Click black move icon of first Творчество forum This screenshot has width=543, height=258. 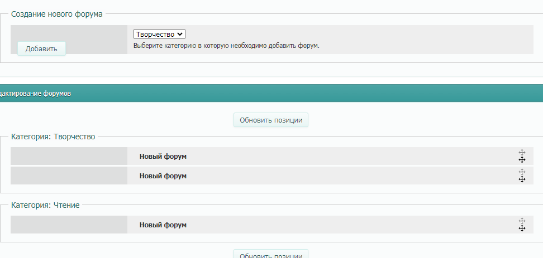pos(522,160)
